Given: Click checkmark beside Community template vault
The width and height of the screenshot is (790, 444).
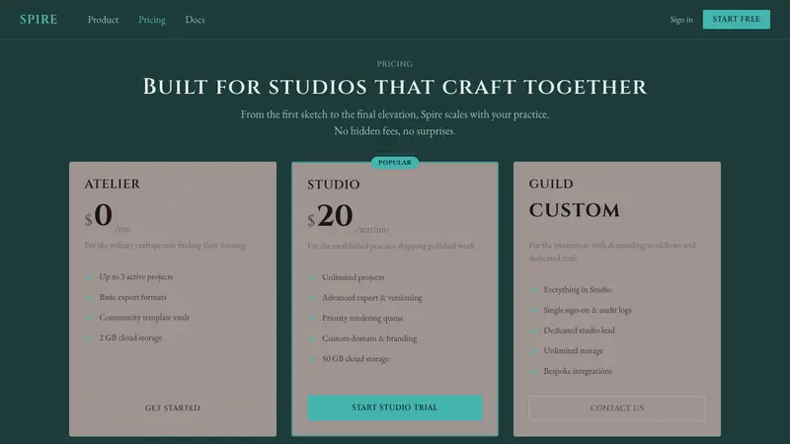Looking at the screenshot, I should tap(89, 318).
